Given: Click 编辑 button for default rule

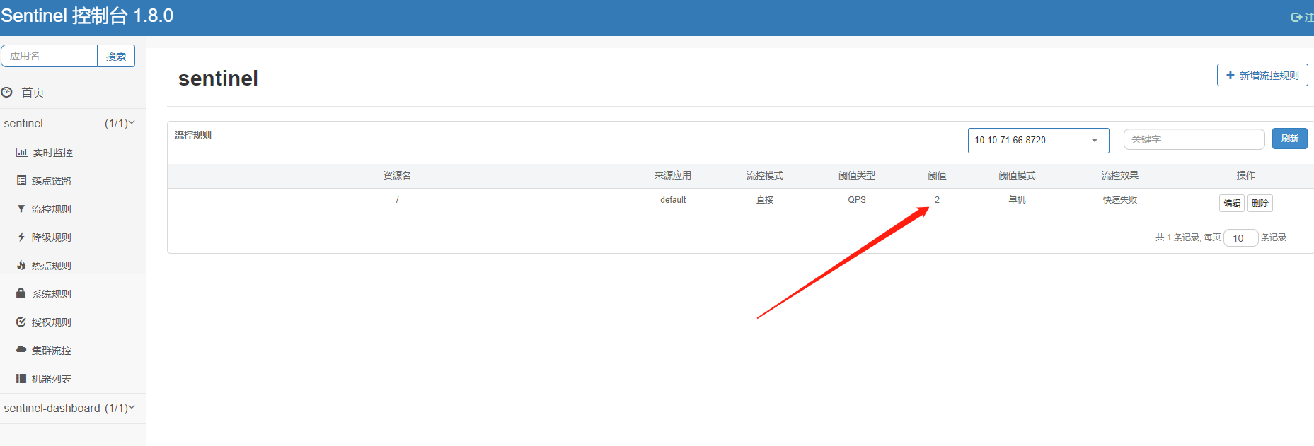Looking at the screenshot, I should (1231, 203).
